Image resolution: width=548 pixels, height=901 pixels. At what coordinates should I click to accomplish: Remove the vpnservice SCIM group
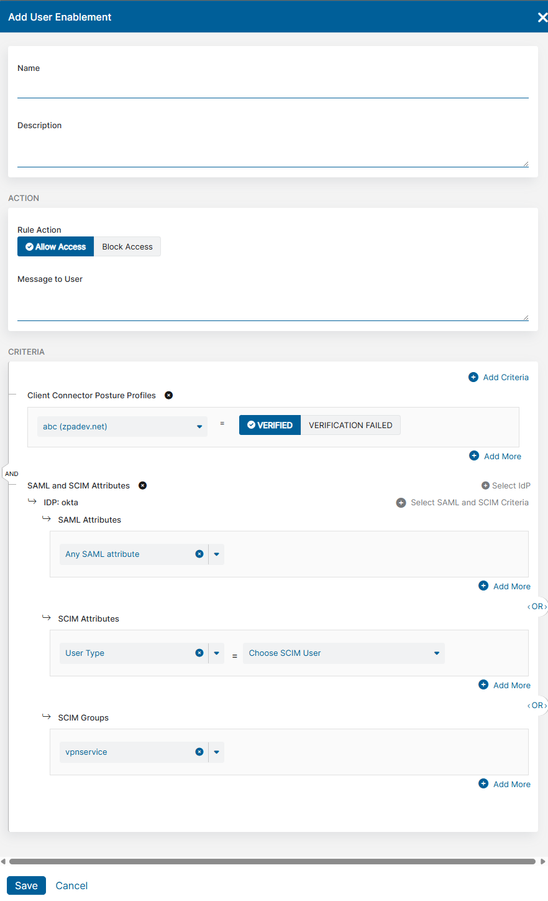pos(199,752)
